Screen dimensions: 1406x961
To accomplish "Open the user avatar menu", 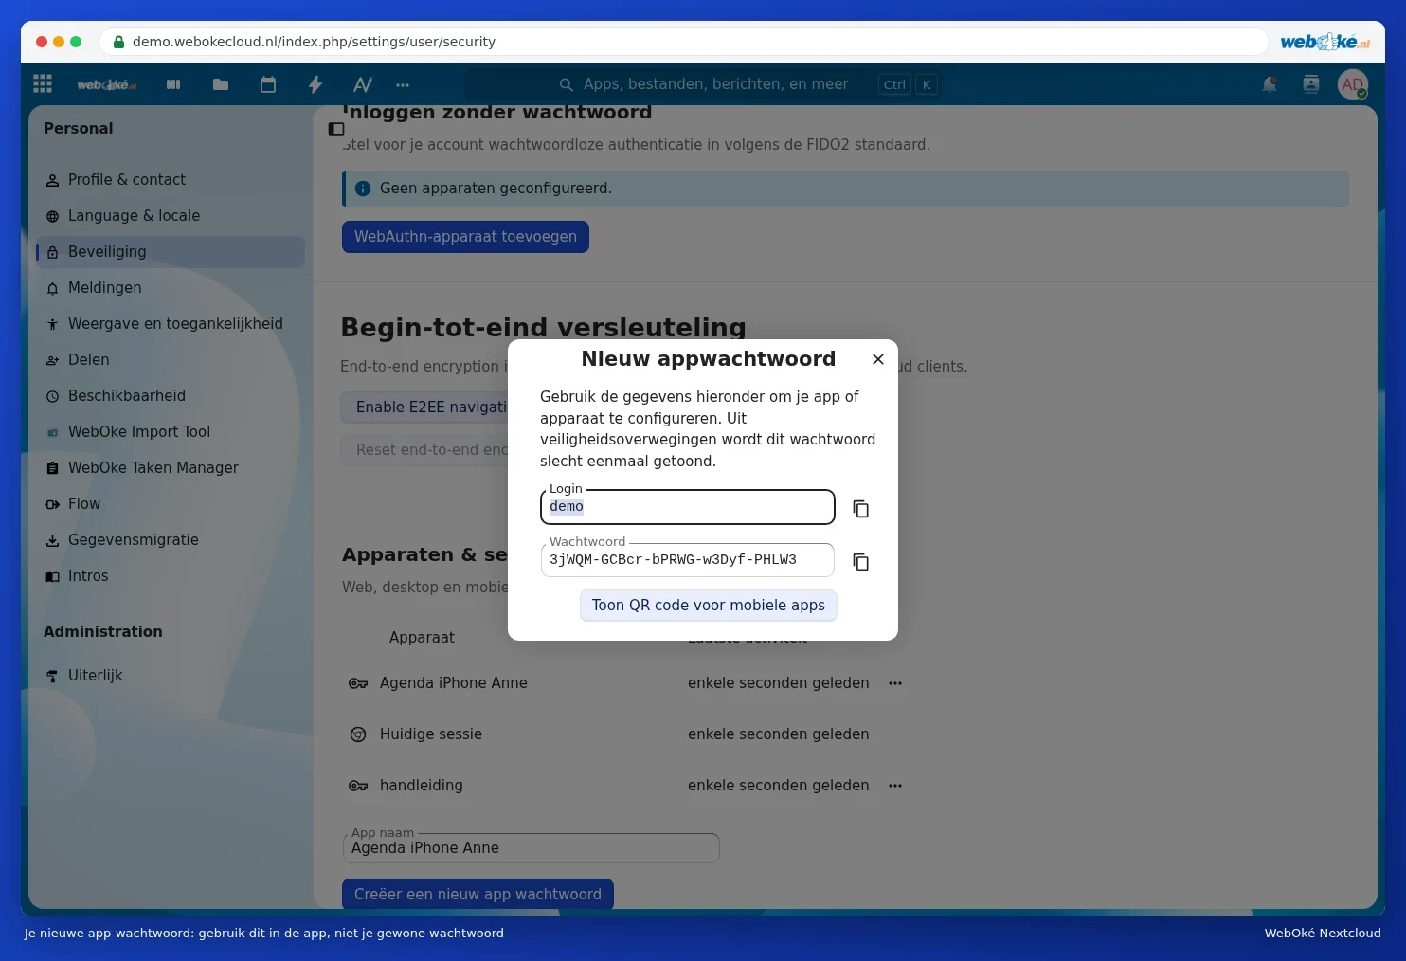I will pyautogui.click(x=1353, y=84).
